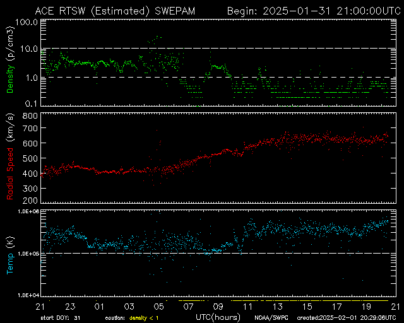Click the '23' hour tick label

70,307
